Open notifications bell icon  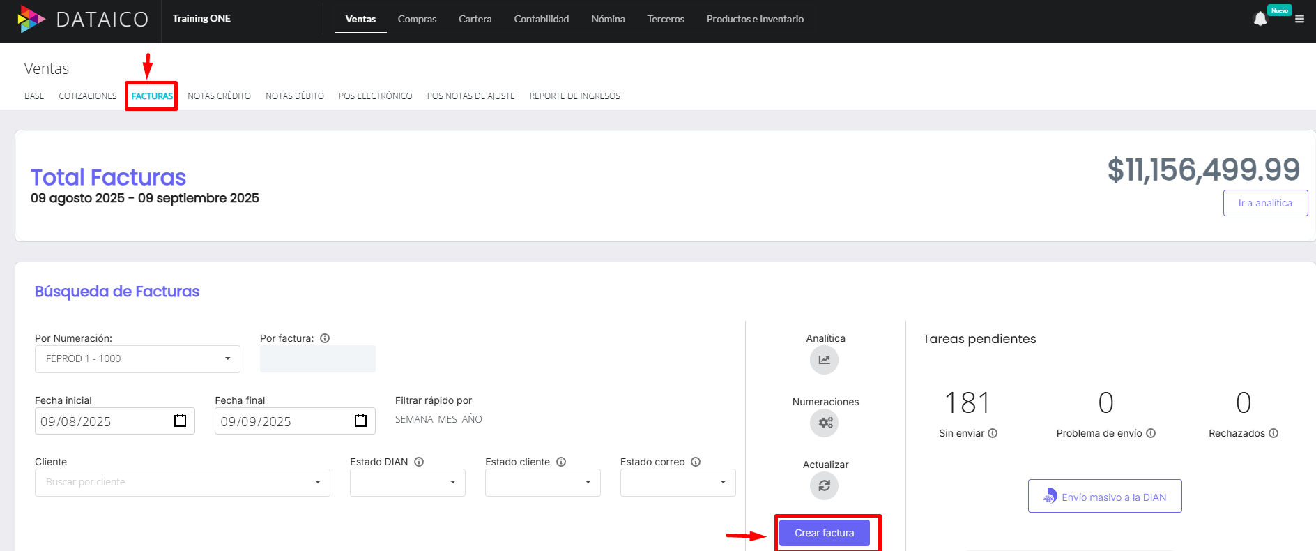[x=1260, y=20]
